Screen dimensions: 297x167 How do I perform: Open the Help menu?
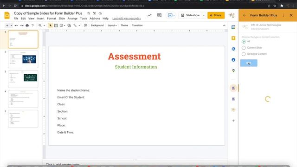[x=105, y=19]
